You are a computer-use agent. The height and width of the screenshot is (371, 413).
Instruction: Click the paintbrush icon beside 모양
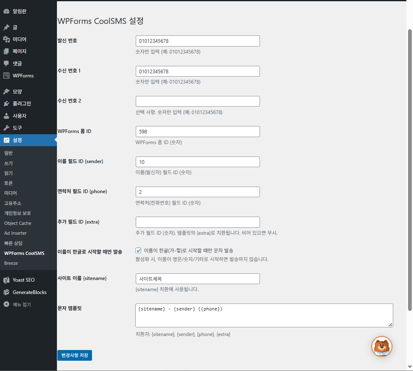[6, 91]
